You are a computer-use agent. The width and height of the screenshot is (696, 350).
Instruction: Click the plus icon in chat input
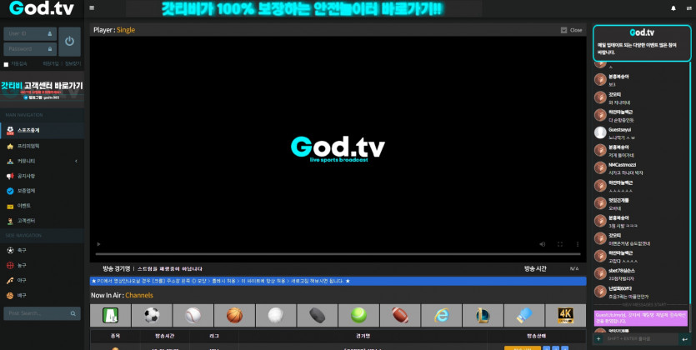[598, 339]
